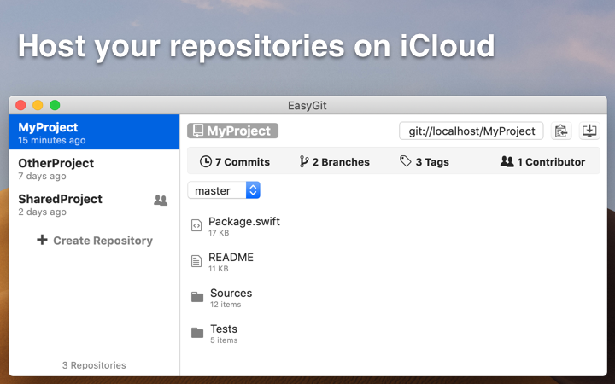615x384 pixels.
Task: Click the copy URL clipboard icon
Action: coord(561,131)
